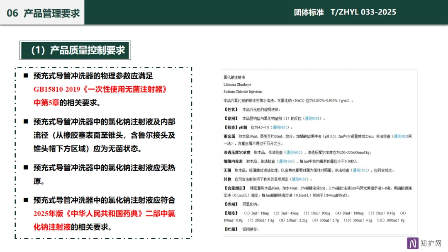Click the text 'Sodium Chloride Injection'
448x252 pixels.
point(243,92)
